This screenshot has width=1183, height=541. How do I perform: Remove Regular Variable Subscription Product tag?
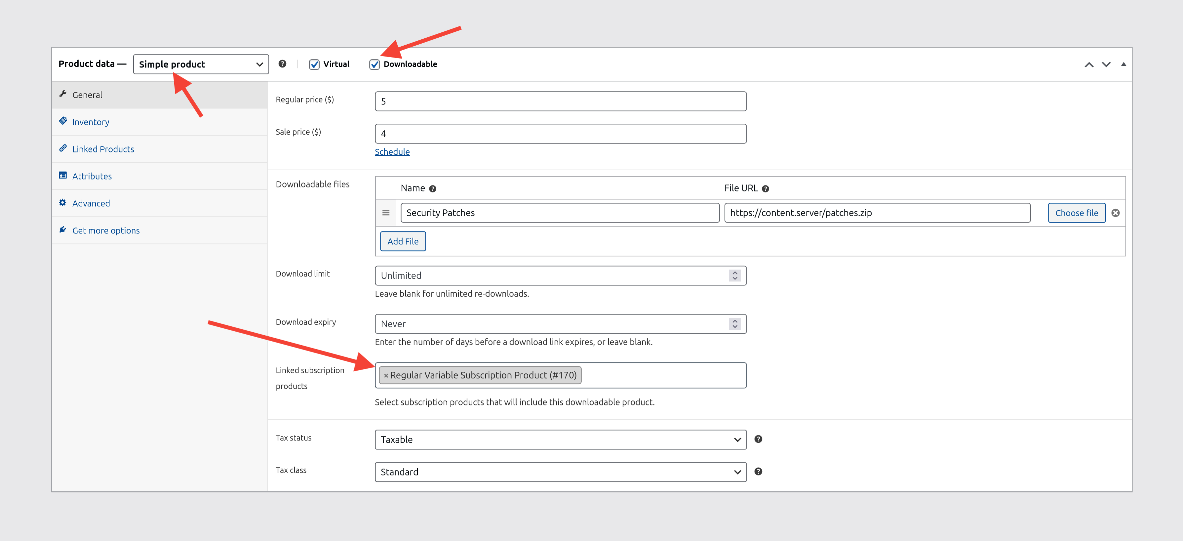click(x=386, y=375)
